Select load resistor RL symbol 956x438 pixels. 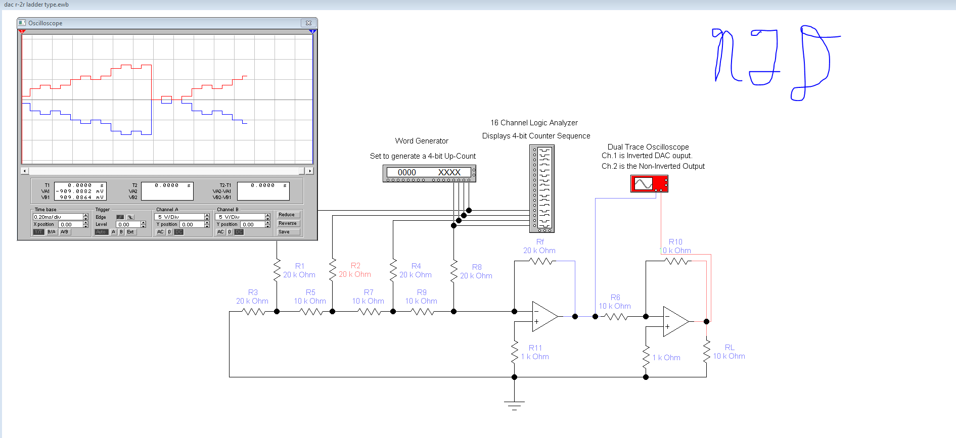click(x=707, y=352)
